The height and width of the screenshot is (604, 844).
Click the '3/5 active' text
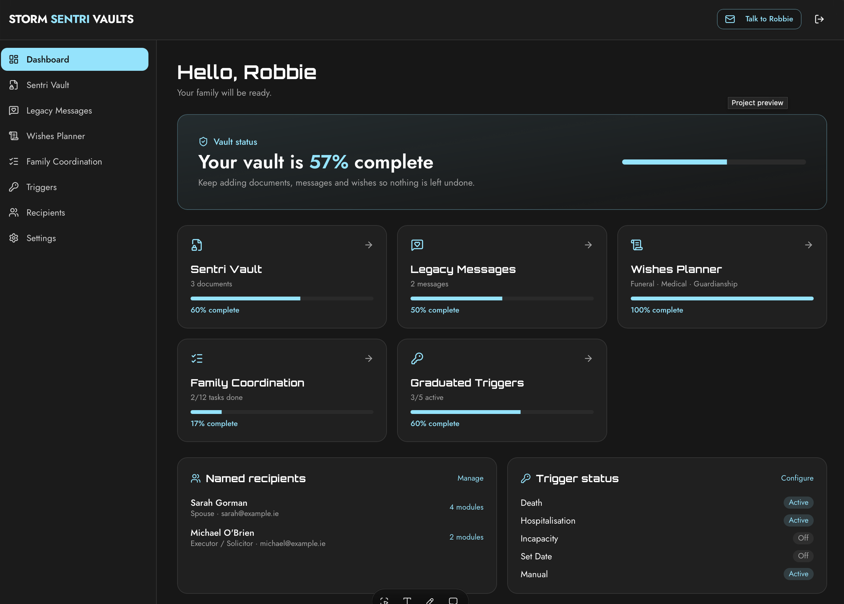[x=427, y=398]
